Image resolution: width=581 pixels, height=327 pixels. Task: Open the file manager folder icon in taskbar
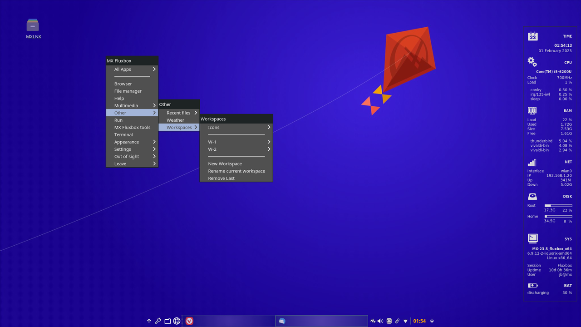(x=167, y=321)
